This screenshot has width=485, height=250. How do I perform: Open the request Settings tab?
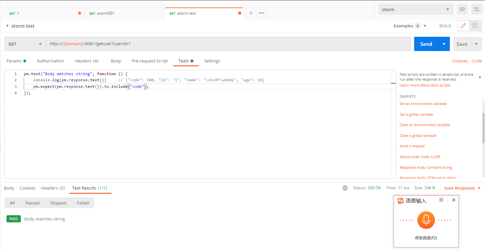(x=212, y=61)
